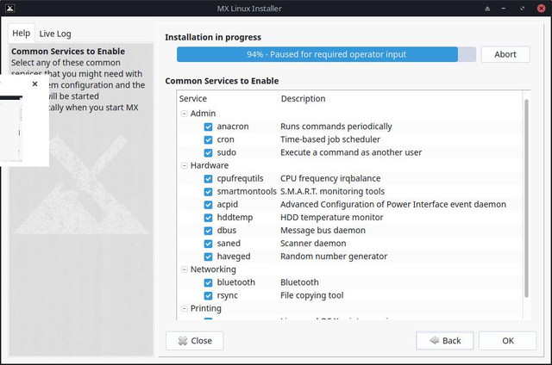Go Back to the previous step
The width and height of the screenshot is (552, 365).
pos(445,341)
